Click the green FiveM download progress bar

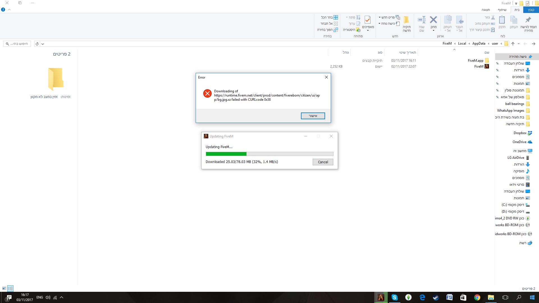pyautogui.click(x=226, y=154)
